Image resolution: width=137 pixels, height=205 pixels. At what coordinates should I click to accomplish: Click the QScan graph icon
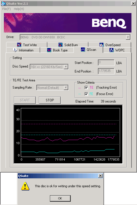pos(83,49)
